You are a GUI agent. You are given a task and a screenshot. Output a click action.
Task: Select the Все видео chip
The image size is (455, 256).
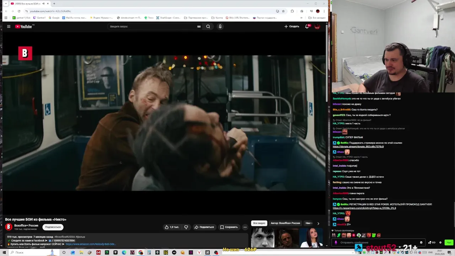[259, 223]
